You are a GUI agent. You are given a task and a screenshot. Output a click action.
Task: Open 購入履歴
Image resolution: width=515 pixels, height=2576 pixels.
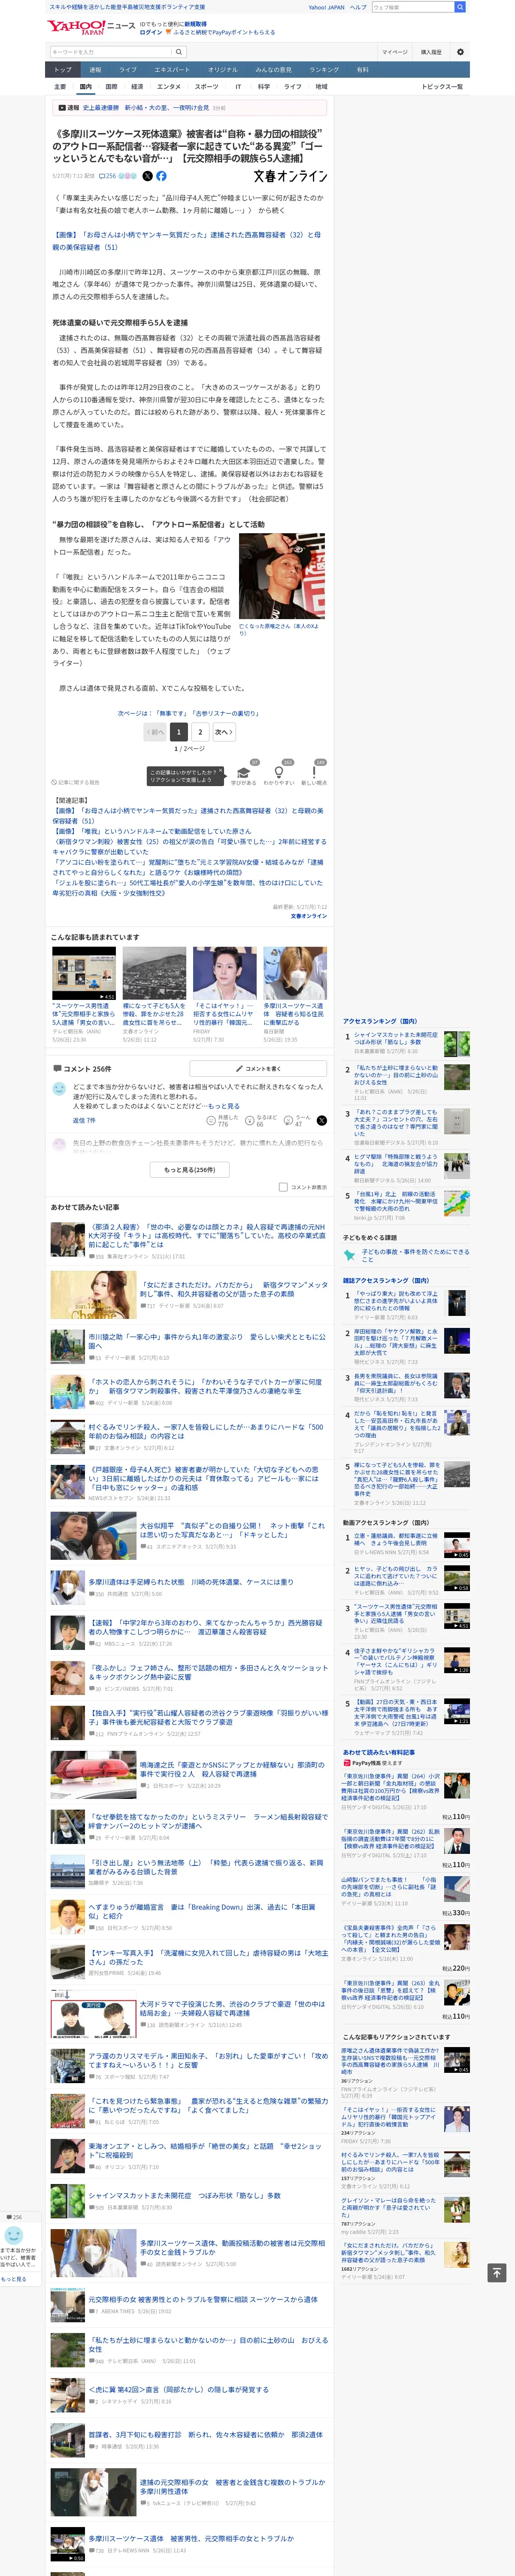(431, 52)
